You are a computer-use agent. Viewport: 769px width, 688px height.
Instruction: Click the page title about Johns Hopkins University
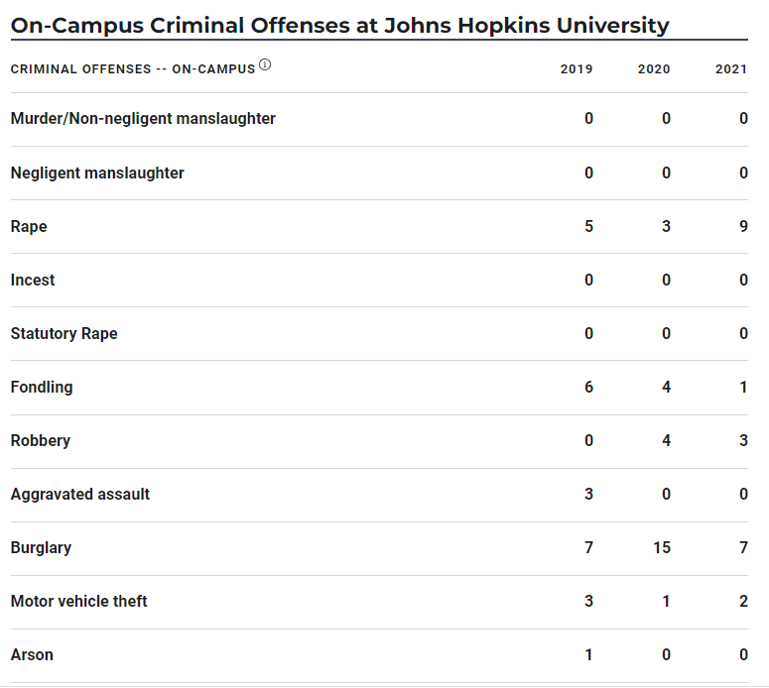click(339, 25)
